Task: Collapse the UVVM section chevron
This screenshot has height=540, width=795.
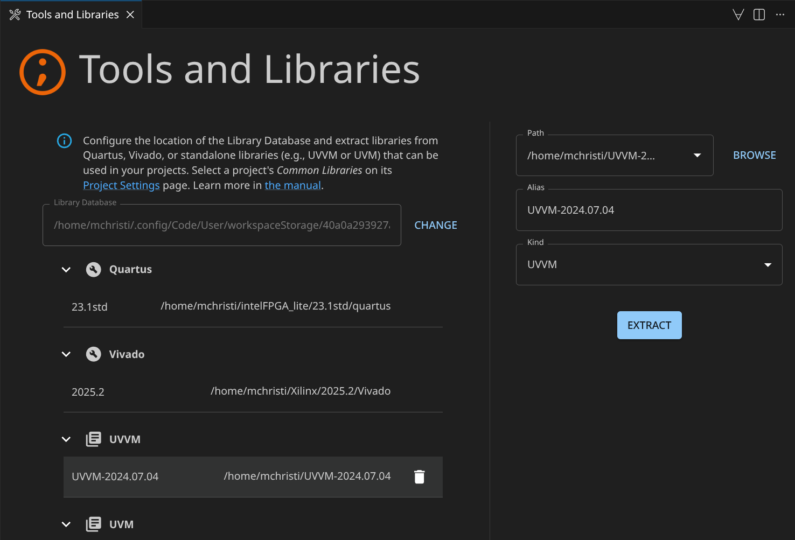Action: pos(66,439)
